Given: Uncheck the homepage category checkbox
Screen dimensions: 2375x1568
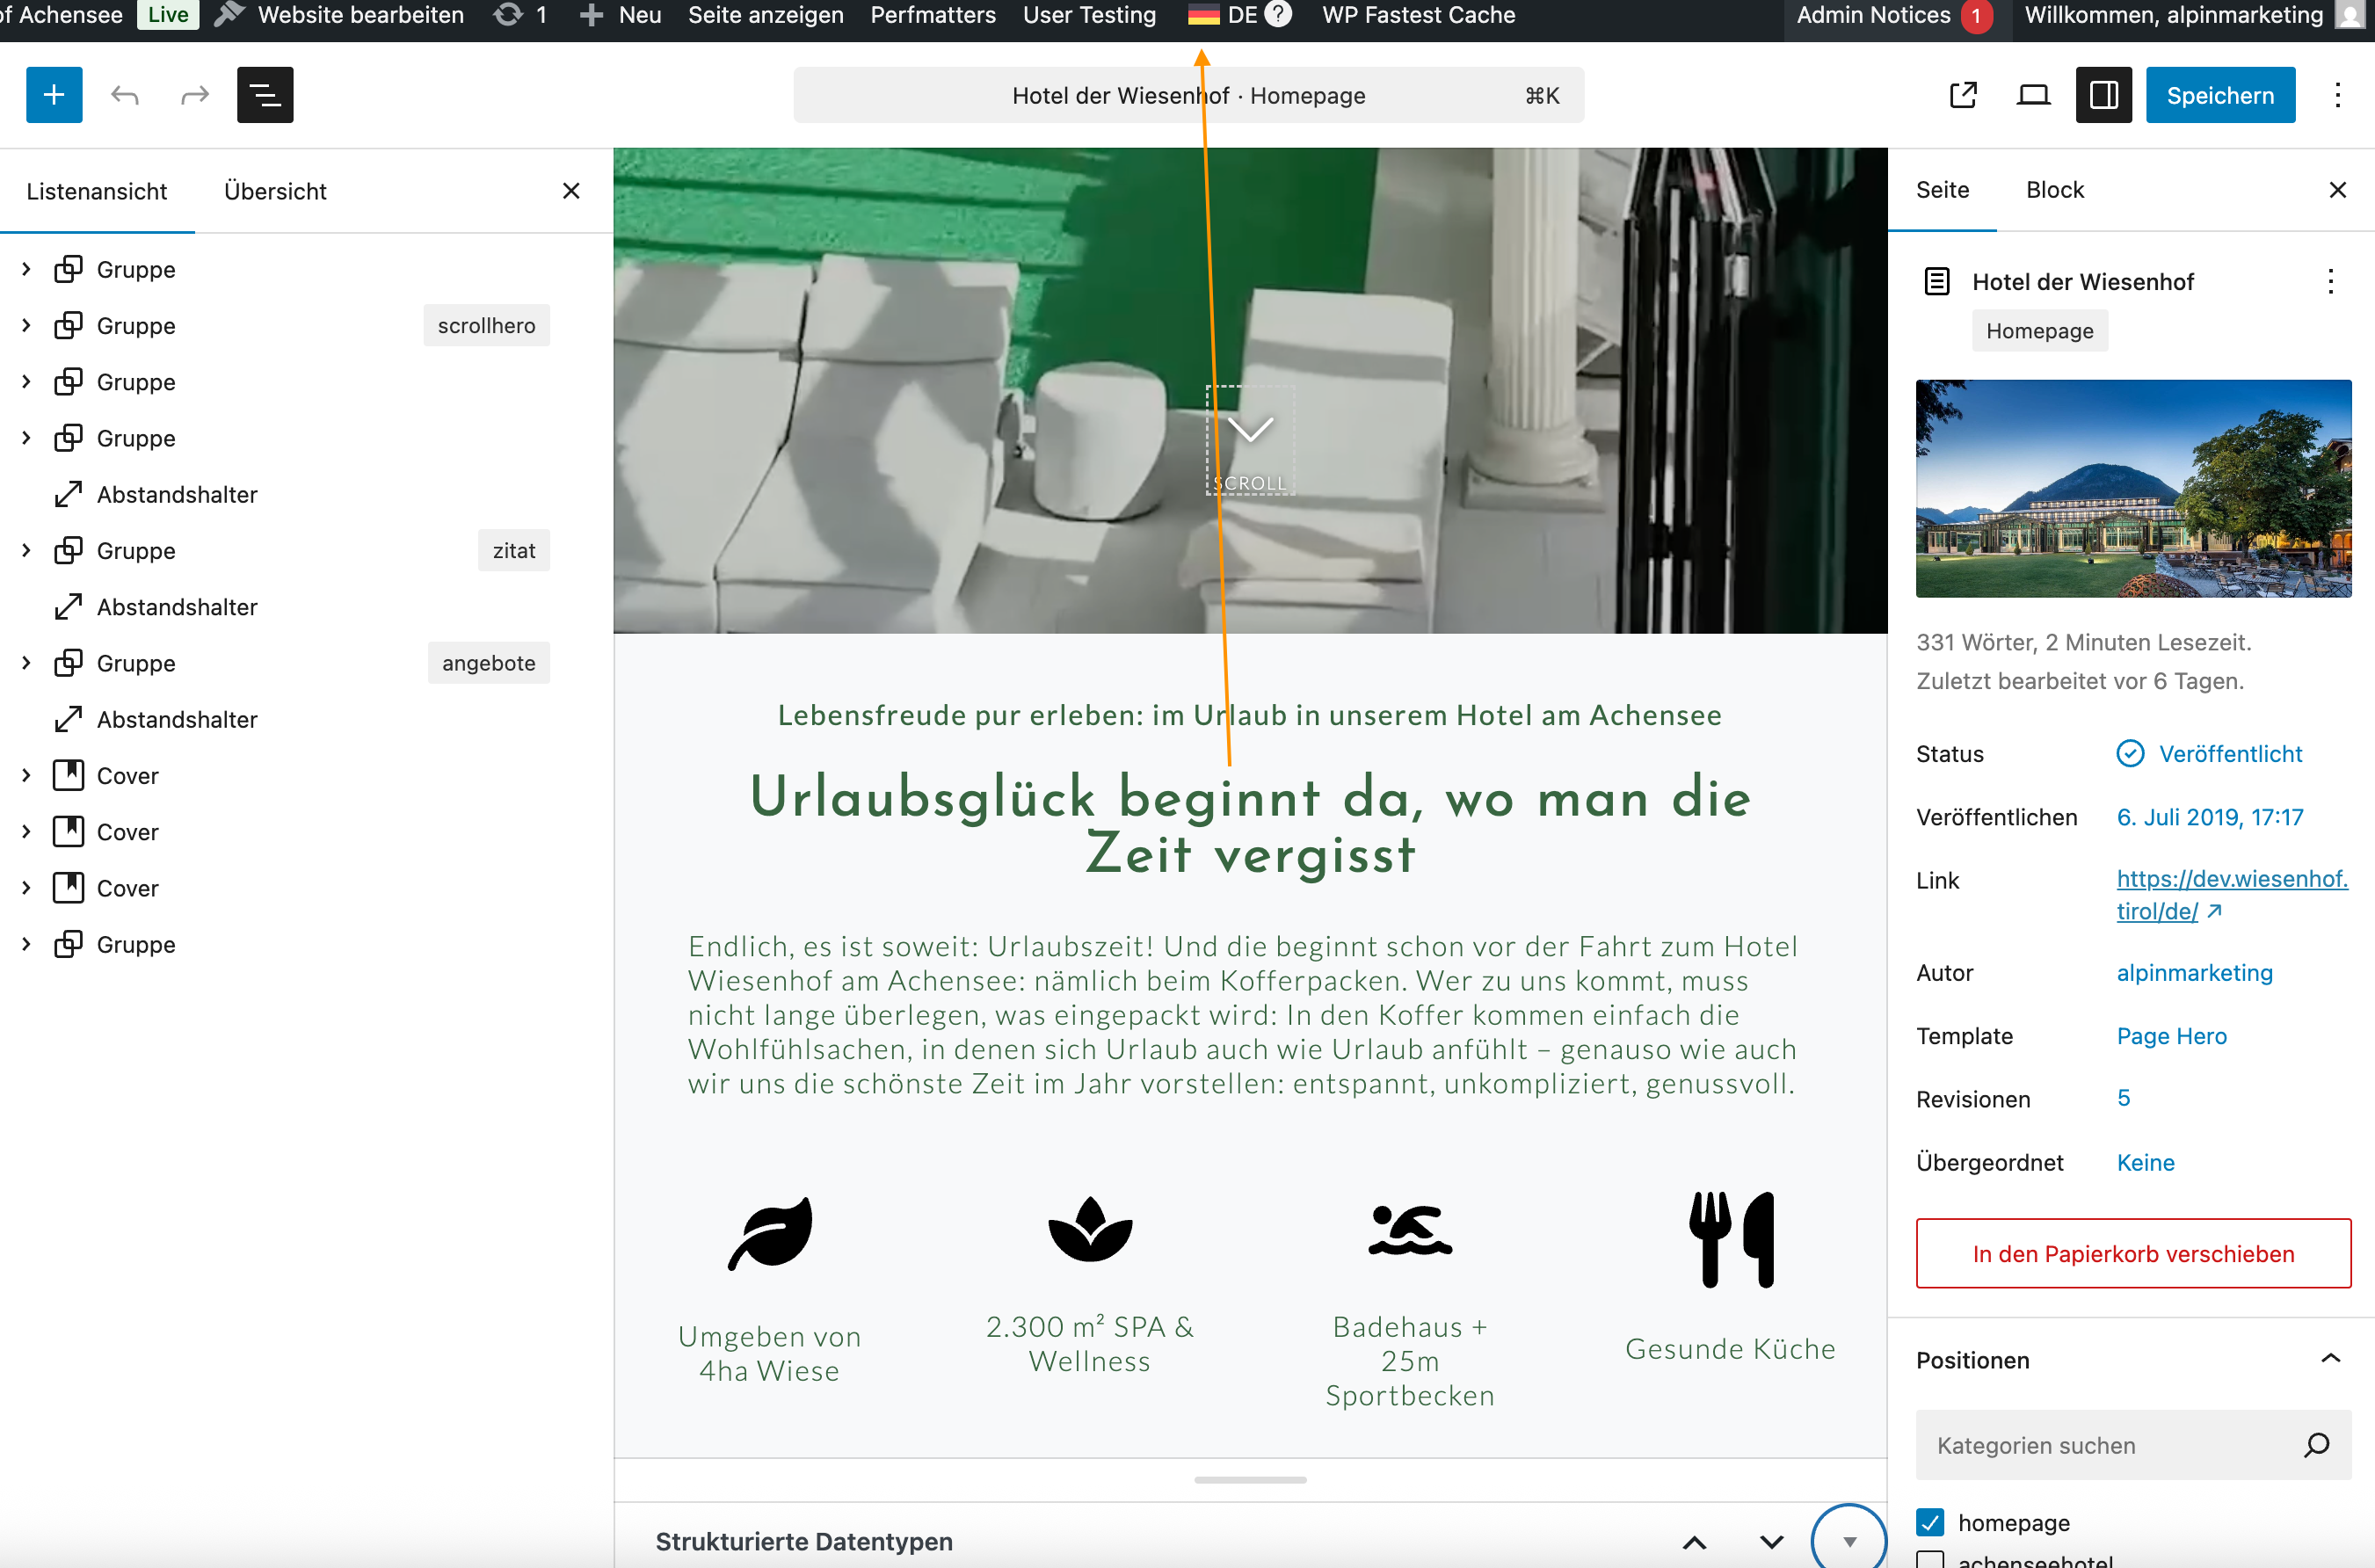Looking at the screenshot, I should pyautogui.click(x=1930, y=1522).
